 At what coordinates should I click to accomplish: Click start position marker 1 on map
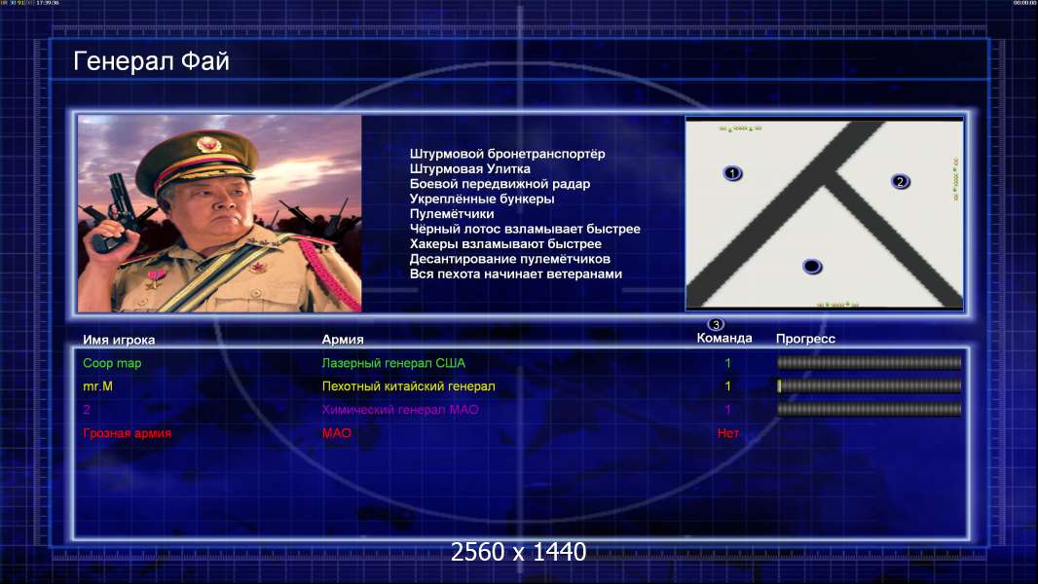click(732, 173)
